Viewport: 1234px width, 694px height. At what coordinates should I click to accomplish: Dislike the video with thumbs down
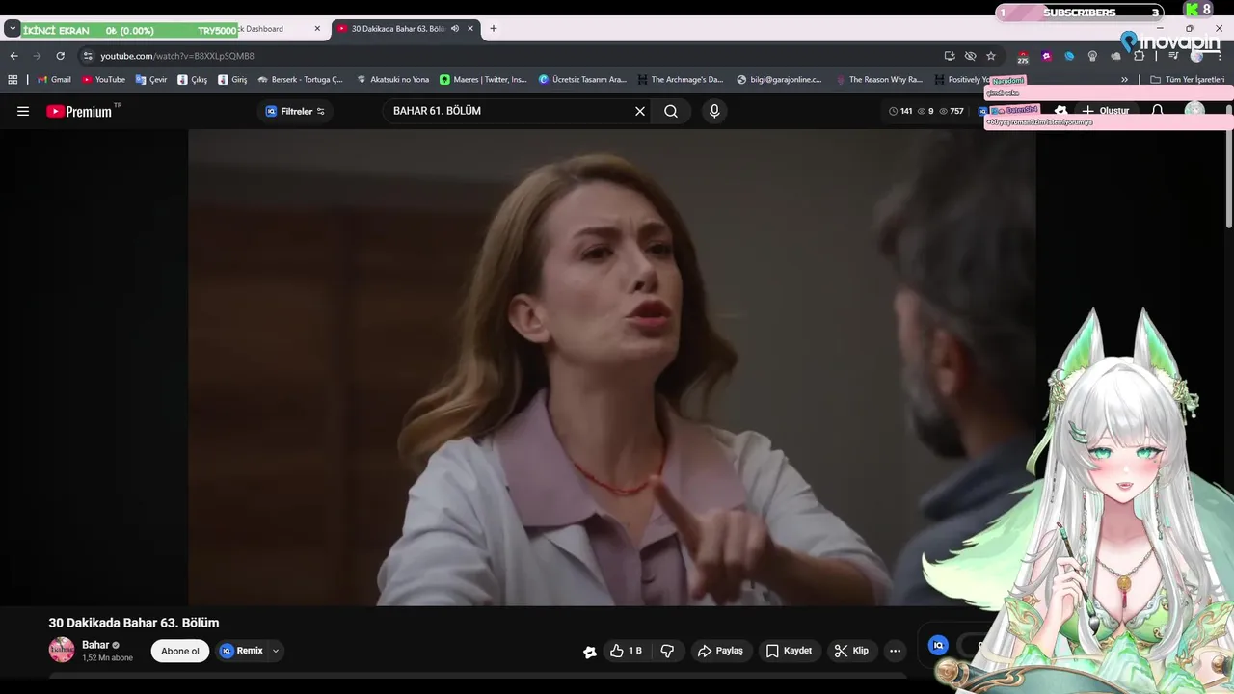pyautogui.click(x=667, y=651)
